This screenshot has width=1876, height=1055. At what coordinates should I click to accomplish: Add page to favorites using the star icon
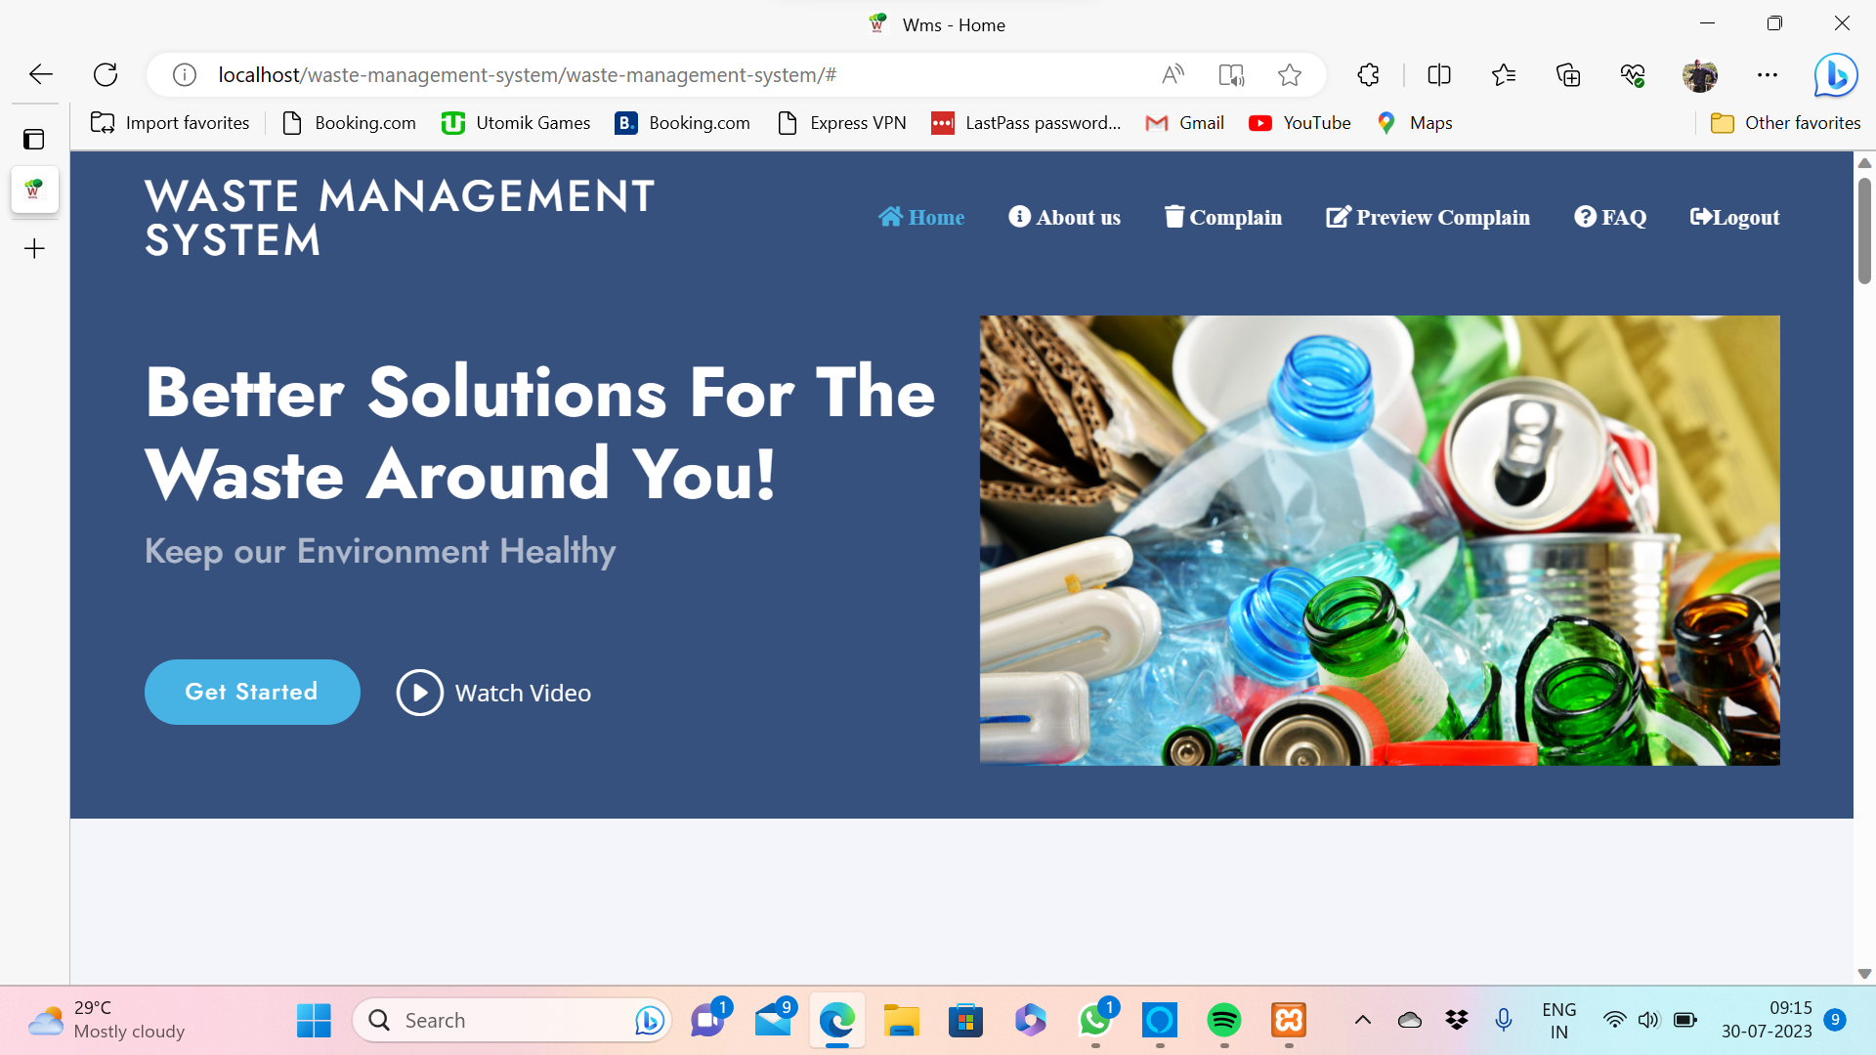(x=1290, y=74)
